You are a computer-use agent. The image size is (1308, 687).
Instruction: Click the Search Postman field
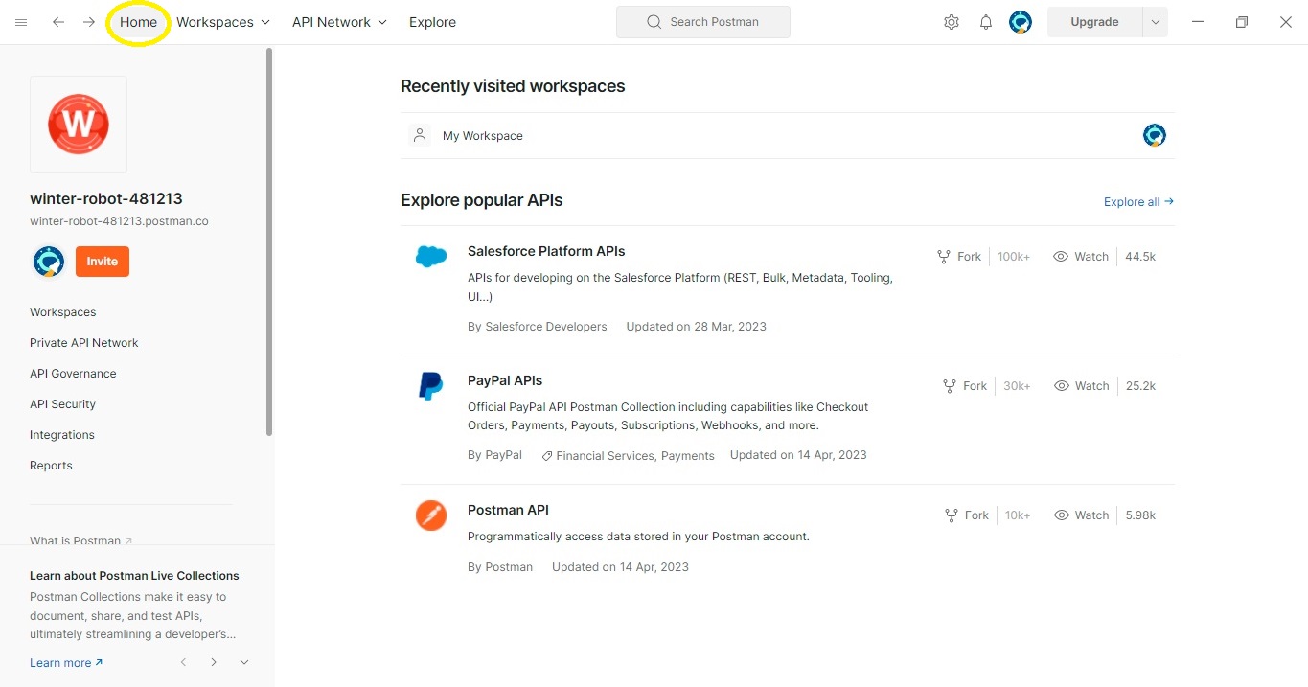pos(703,22)
